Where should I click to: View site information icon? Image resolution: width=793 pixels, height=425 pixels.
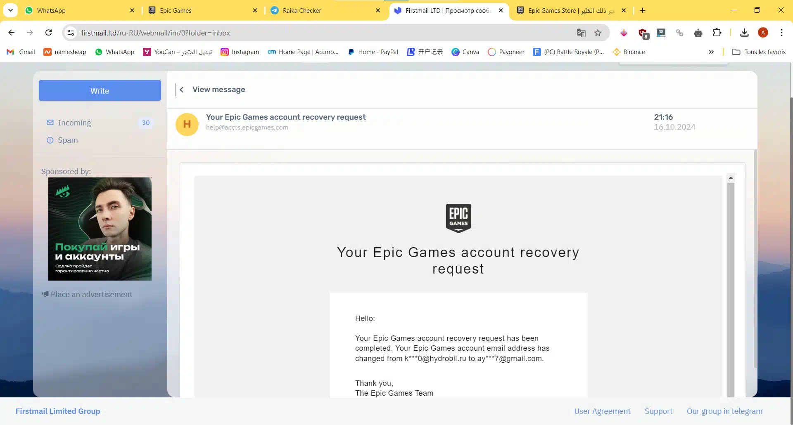71,33
